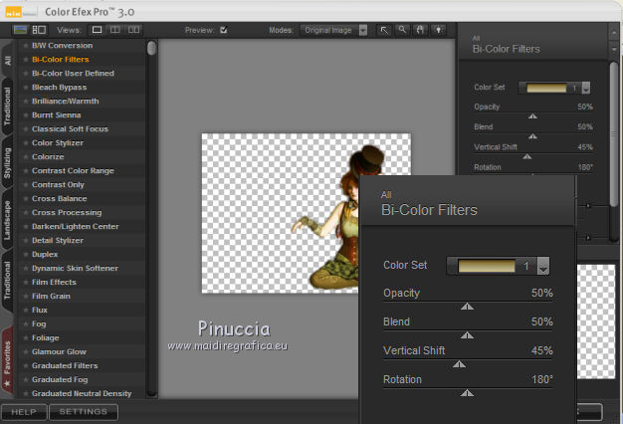Image resolution: width=623 pixels, height=424 pixels.
Task: Toggle the Preview checkbox
Action: 223,30
